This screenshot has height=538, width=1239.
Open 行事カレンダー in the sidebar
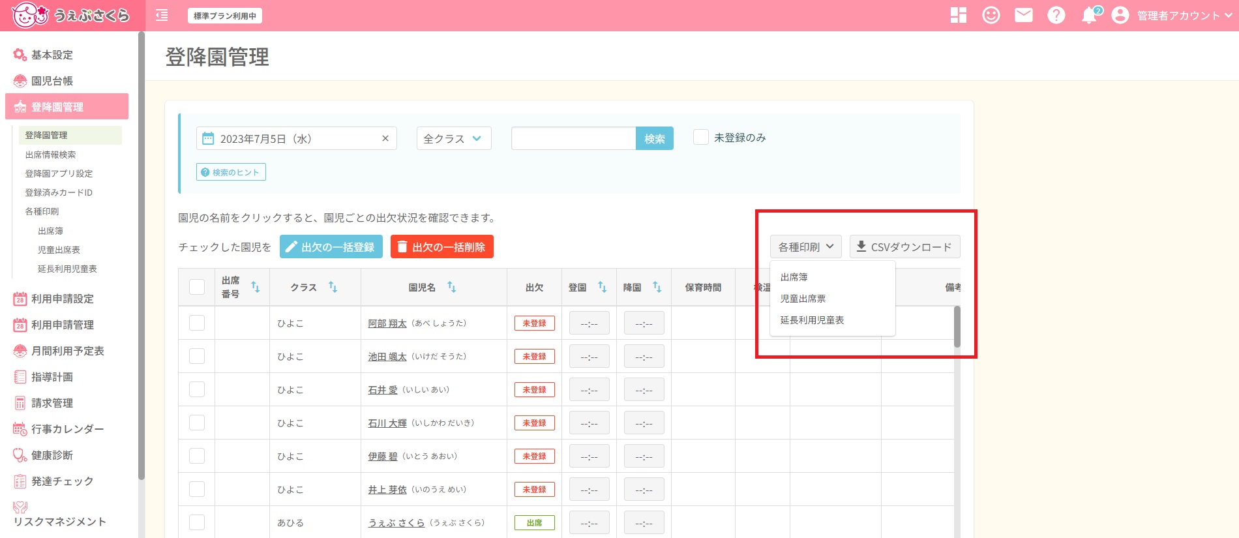click(68, 429)
